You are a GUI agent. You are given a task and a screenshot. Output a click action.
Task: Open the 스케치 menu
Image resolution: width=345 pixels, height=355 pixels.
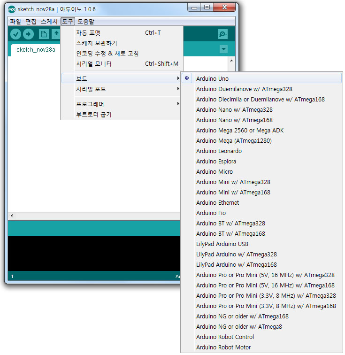[49, 22]
